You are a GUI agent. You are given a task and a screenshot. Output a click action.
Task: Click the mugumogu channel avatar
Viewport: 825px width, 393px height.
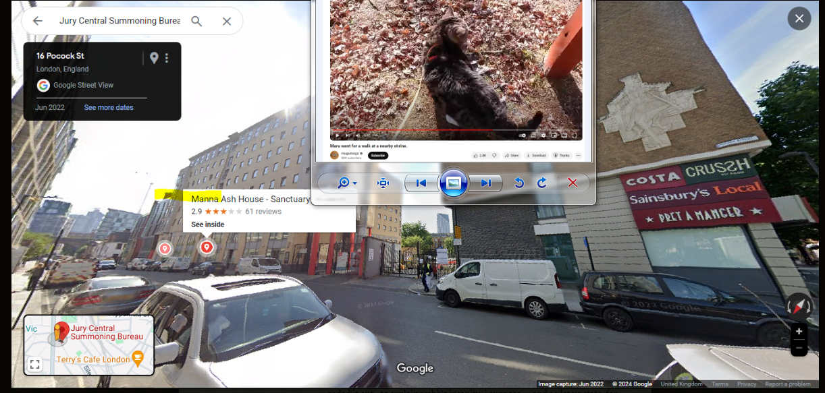334,155
